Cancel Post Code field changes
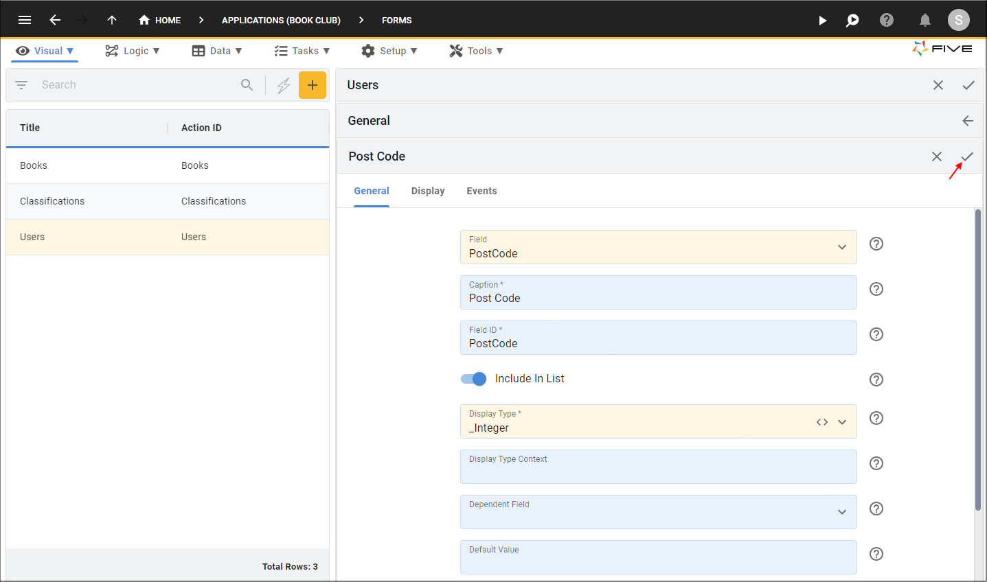Viewport: 987px width, 582px height. point(937,156)
